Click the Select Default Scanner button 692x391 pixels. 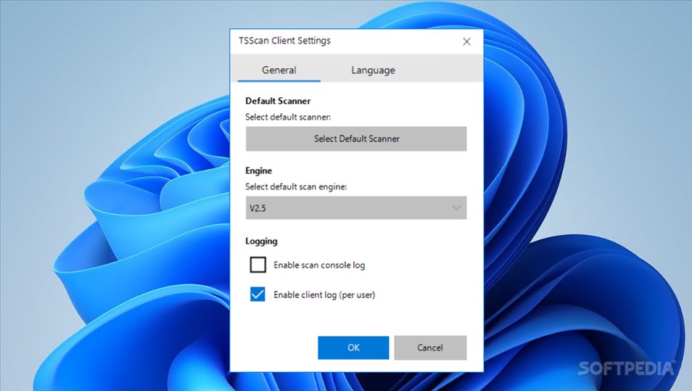tap(356, 139)
